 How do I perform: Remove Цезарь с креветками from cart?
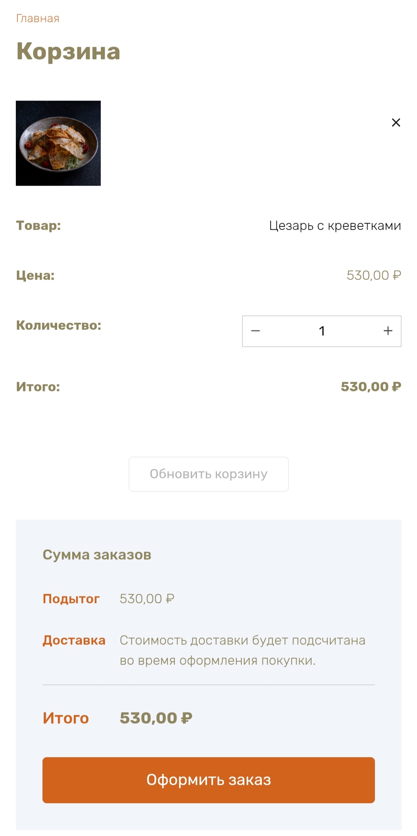(396, 123)
